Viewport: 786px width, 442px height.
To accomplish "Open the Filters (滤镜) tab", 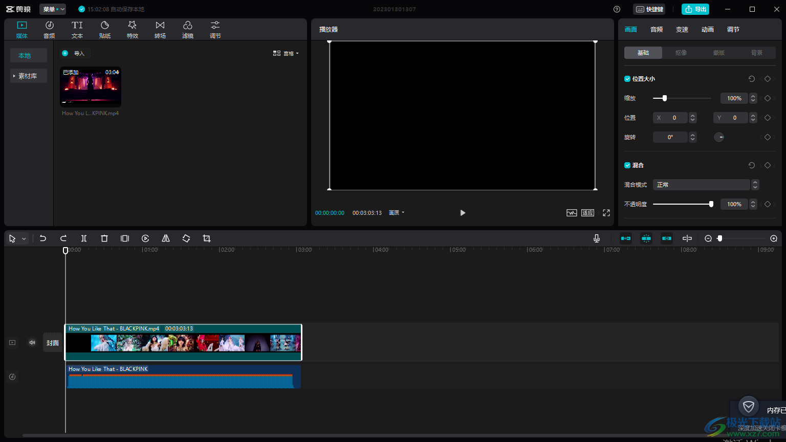I will coord(188,30).
